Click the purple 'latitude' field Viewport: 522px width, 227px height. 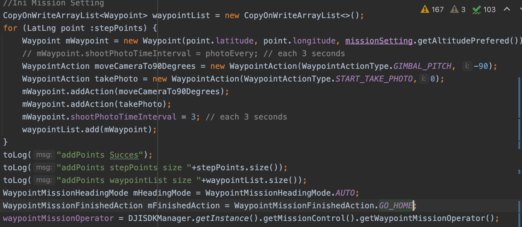tap(234, 41)
